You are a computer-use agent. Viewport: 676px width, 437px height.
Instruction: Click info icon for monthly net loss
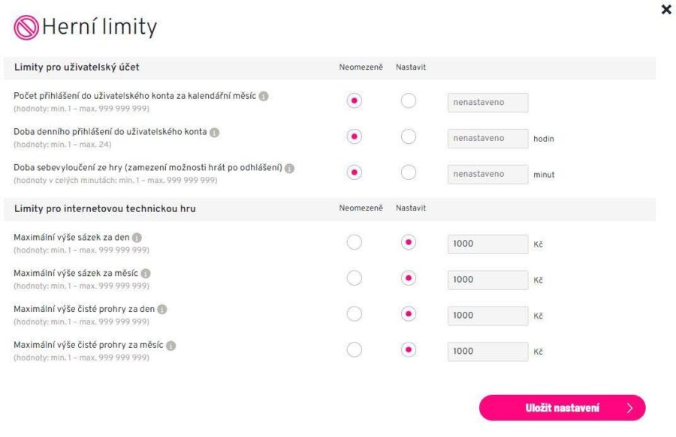(x=171, y=346)
